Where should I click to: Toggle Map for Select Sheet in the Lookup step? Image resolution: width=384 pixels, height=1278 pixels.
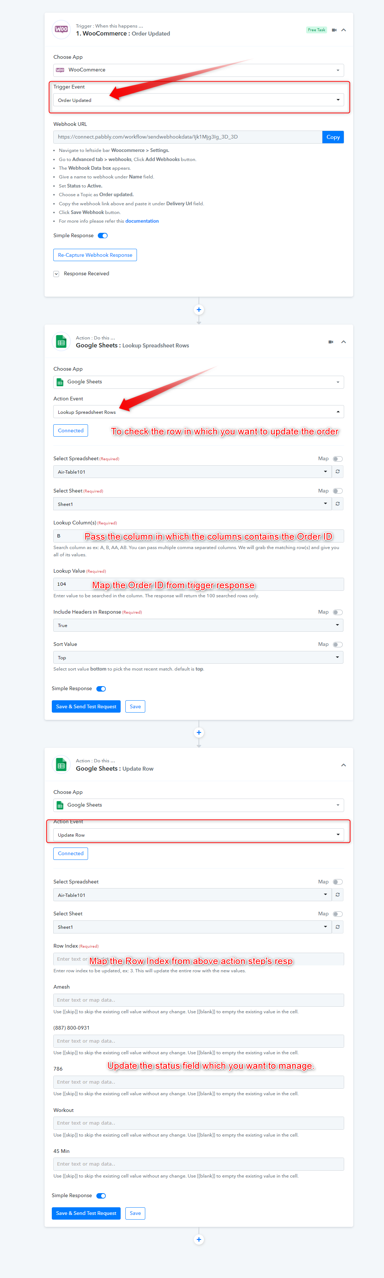coord(337,491)
